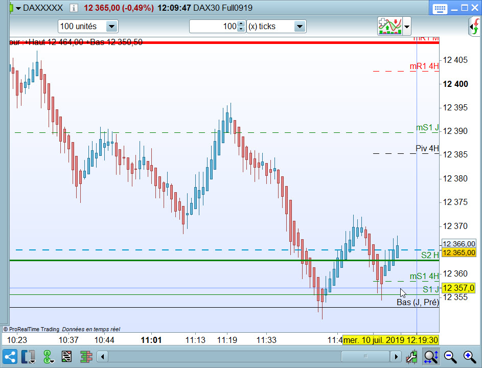Click the orange 12 365,00 current price tag
The image size is (482, 368).
coord(459,252)
